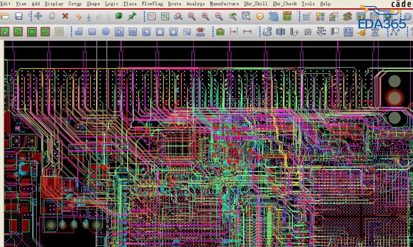413x247 pixels.
Task: Click the Unrats All icon
Action: pyautogui.click(x=152, y=17)
